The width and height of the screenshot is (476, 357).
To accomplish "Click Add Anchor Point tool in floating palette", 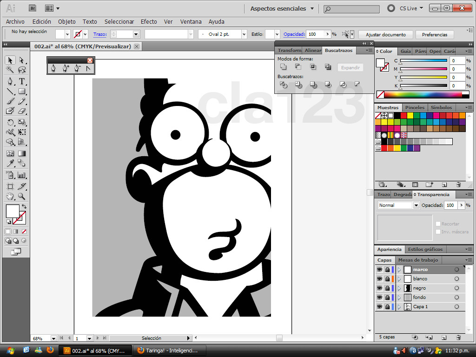I will click(x=65, y=69).
